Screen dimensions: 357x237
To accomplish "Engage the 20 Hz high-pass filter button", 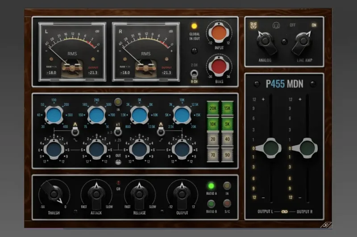I will 213,139.
